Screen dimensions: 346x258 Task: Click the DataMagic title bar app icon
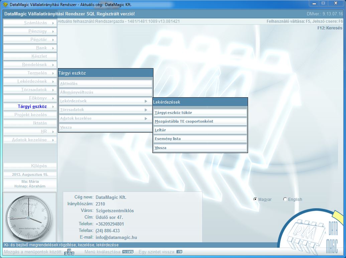coord(5,4)
